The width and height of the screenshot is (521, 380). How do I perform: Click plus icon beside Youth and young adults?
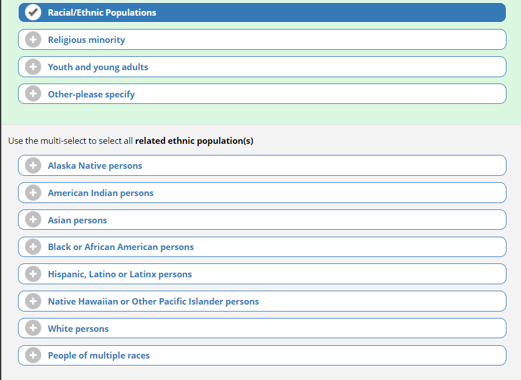(34, 67)
